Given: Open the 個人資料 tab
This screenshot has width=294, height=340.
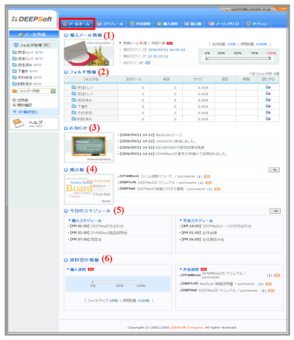Looking at the screenshot, I should (x=168, y=24).
